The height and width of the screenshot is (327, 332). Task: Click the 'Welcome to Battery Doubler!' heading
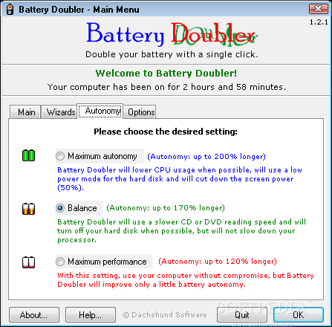point(166,74)
